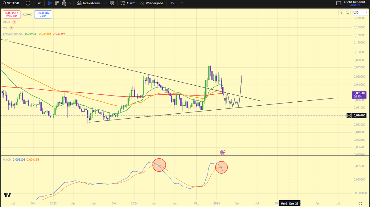Expand the chart type dropdown arrow
Screen dimensions: 370x207
pyautogui.click(x=71, y=3)
